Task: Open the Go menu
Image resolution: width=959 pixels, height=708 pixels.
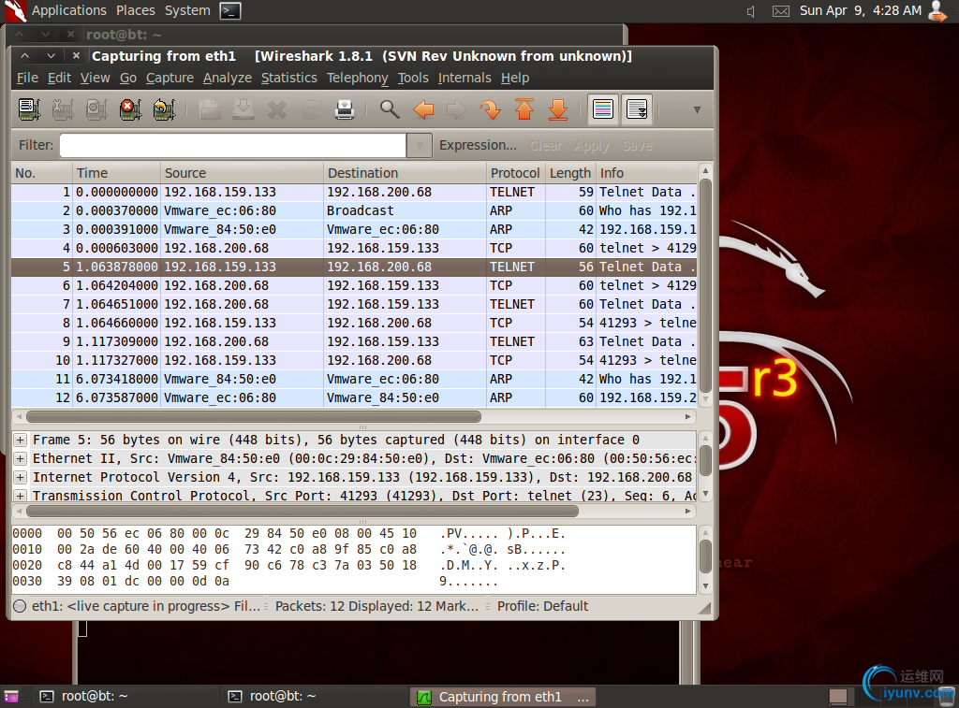Action: tap(127, 78)
